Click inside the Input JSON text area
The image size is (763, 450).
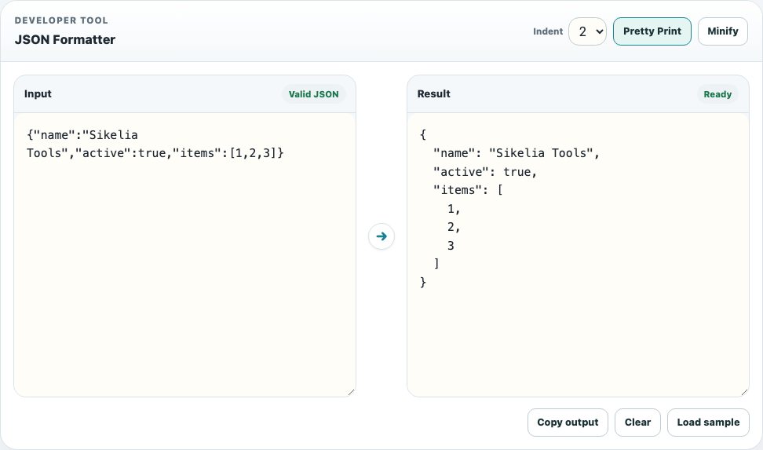[185, 254]
